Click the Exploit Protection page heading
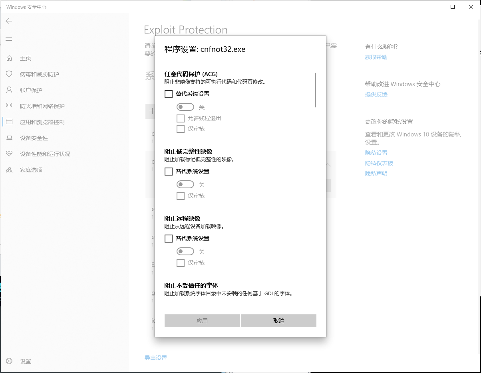Screen dimensions: 481x373 pyautogui.click(x=186, y=30)
